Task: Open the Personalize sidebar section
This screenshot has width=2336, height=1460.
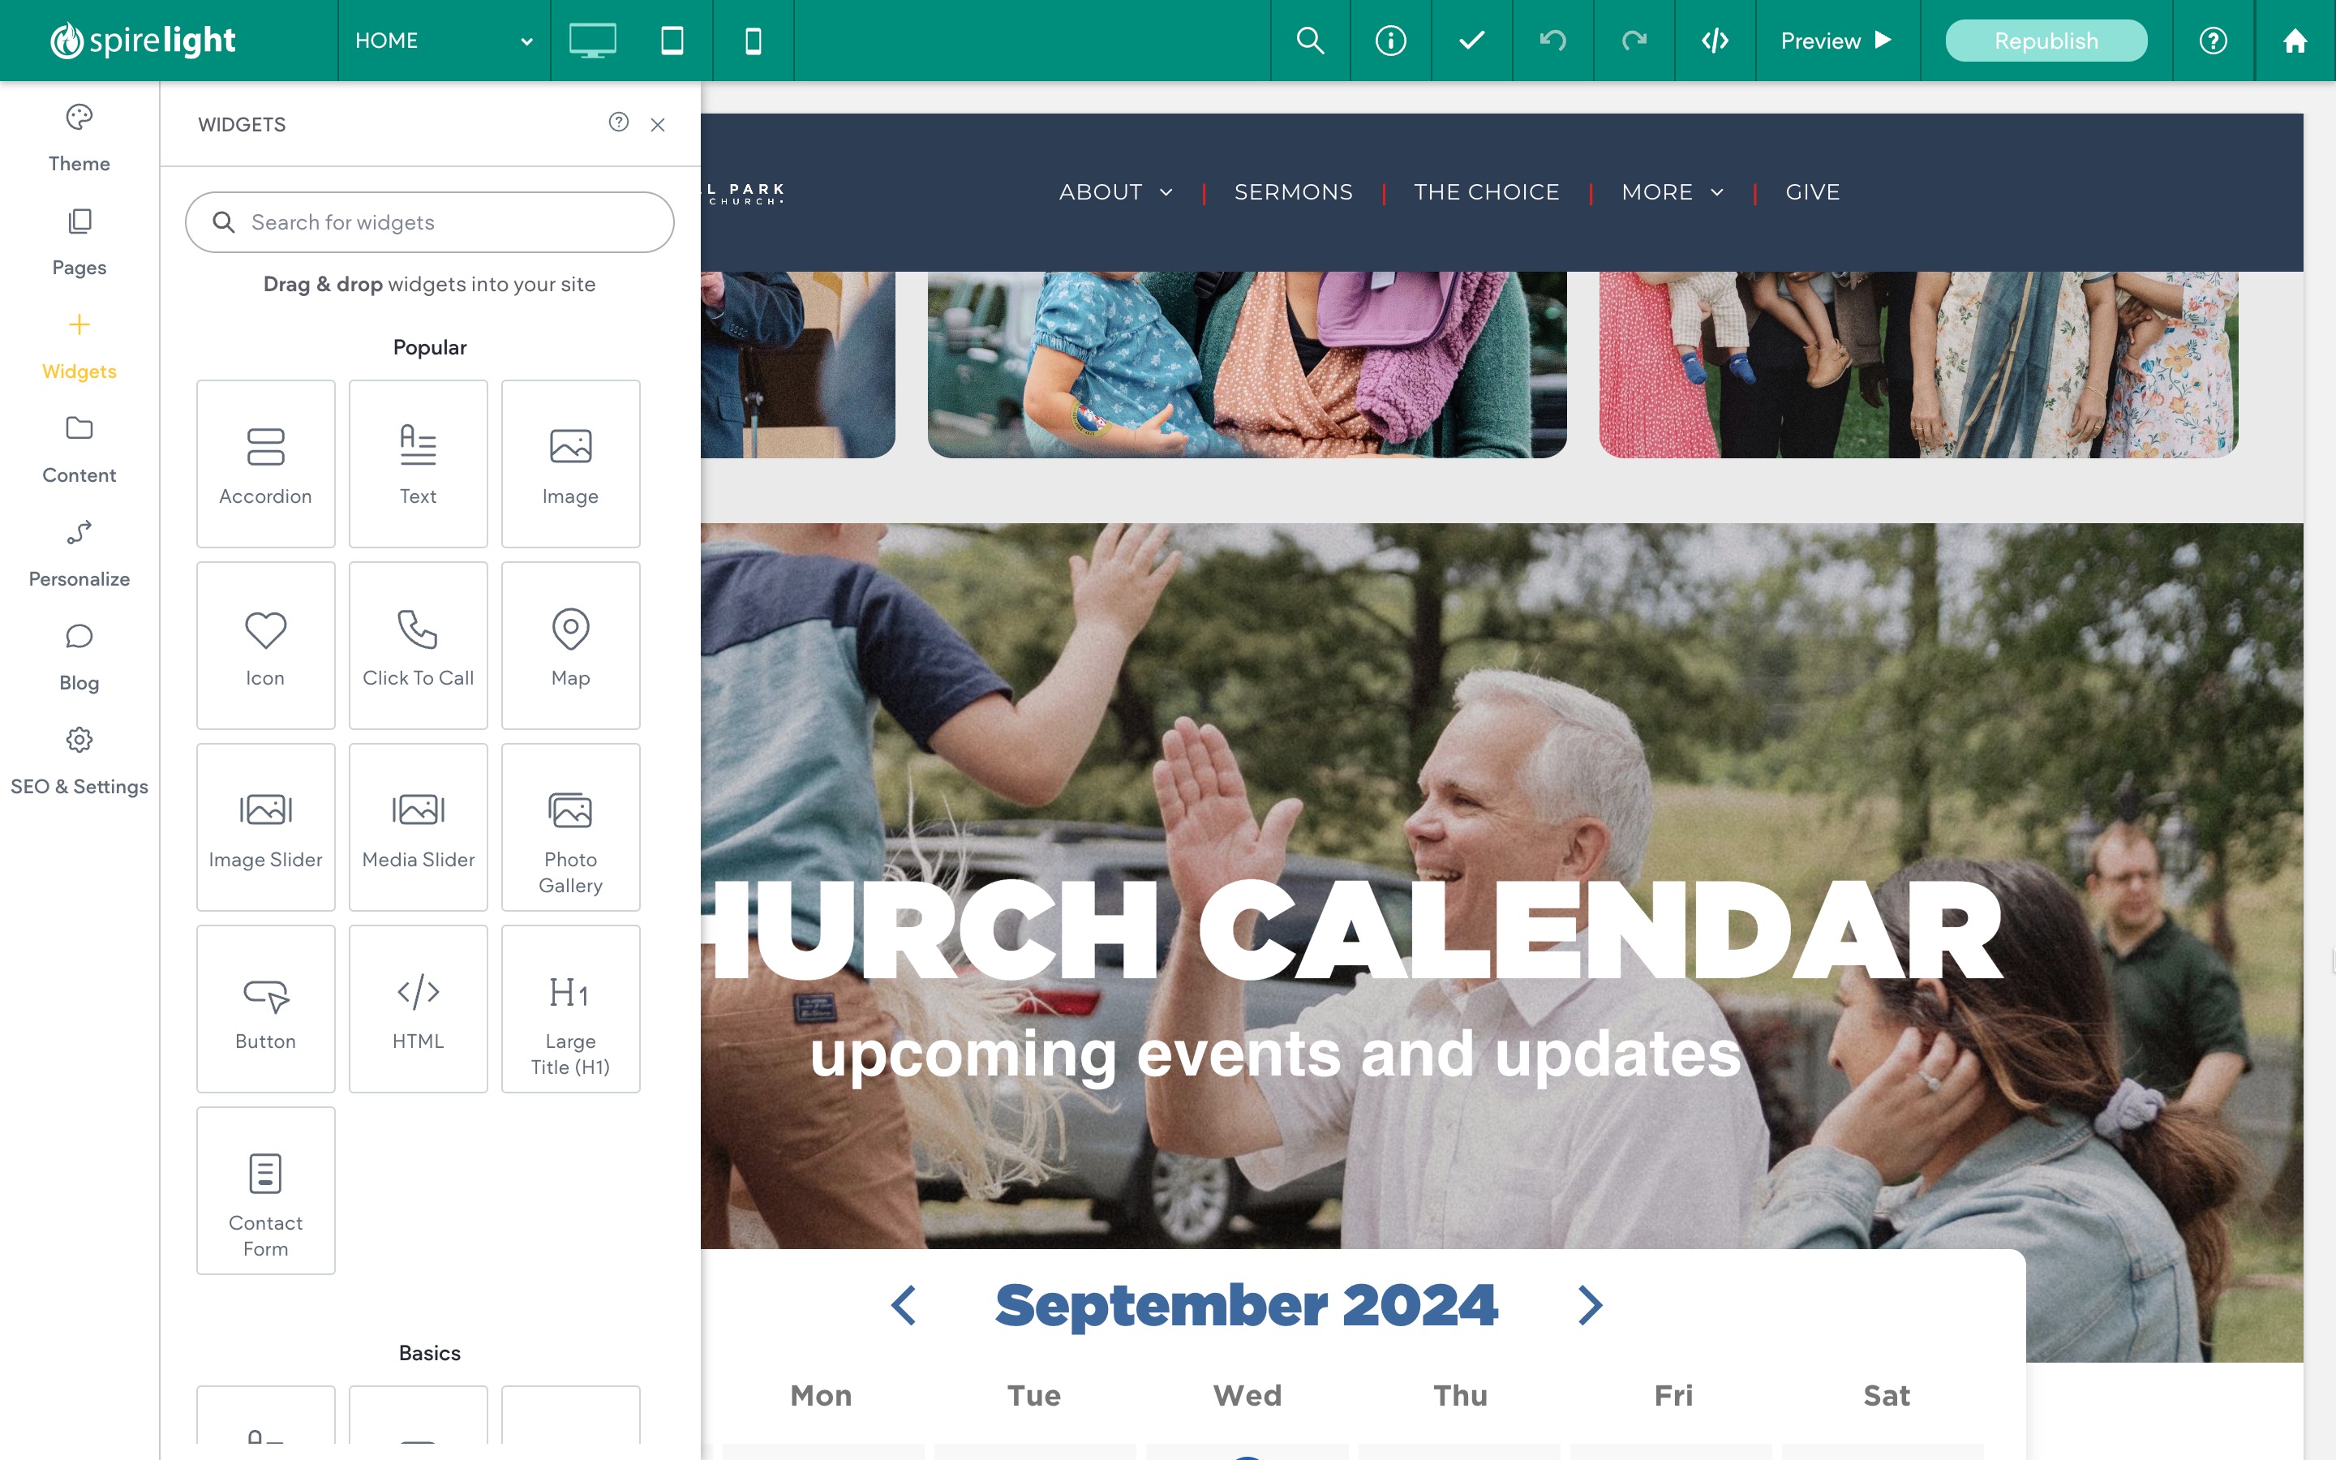Action: 79,554
